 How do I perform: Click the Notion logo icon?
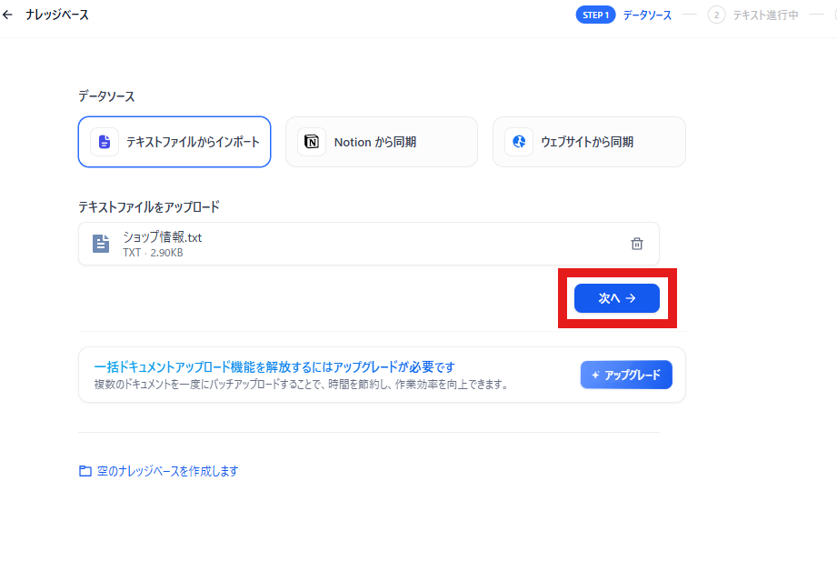point(312,142)
